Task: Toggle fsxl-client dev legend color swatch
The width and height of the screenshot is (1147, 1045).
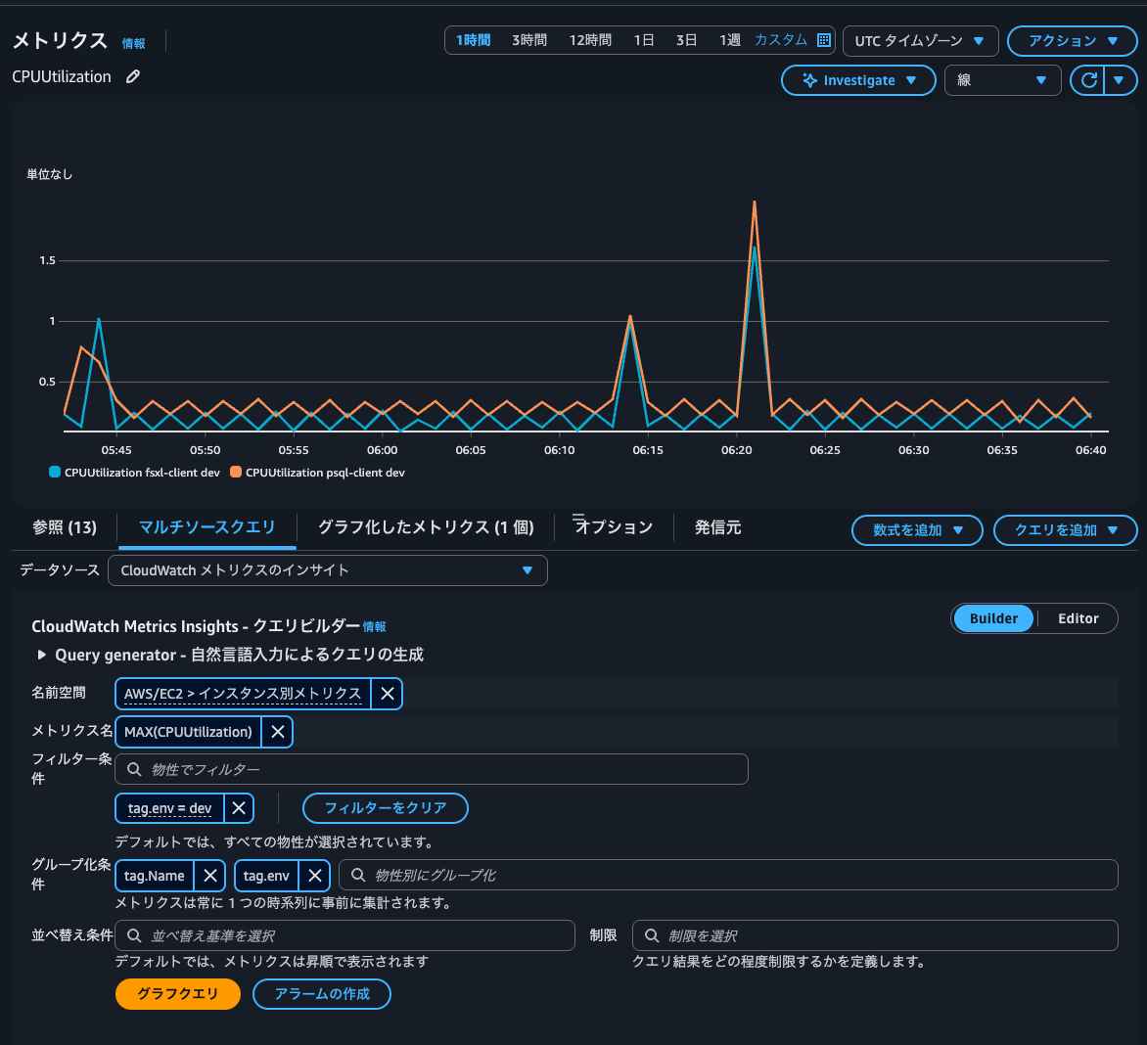Action: coord(55,472)
